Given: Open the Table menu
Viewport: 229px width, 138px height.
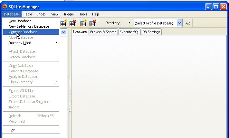Looking at the screenshot, I should (x=28, y=14).
